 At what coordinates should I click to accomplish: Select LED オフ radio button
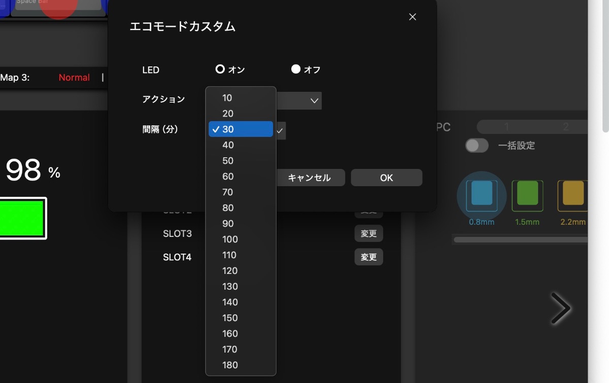[296, 69]
